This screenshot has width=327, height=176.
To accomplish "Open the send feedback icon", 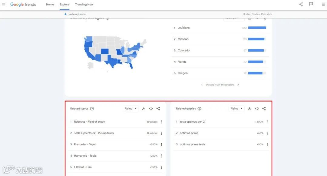I will coord(311,4).
